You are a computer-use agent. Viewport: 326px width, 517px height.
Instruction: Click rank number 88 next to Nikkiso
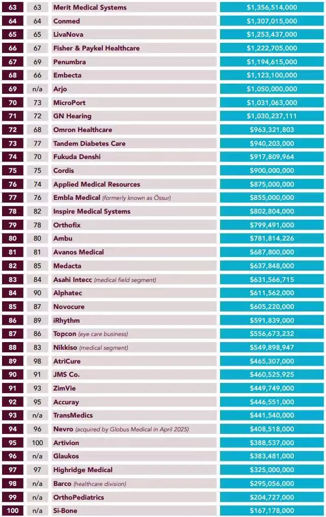(x=13, y=347)
